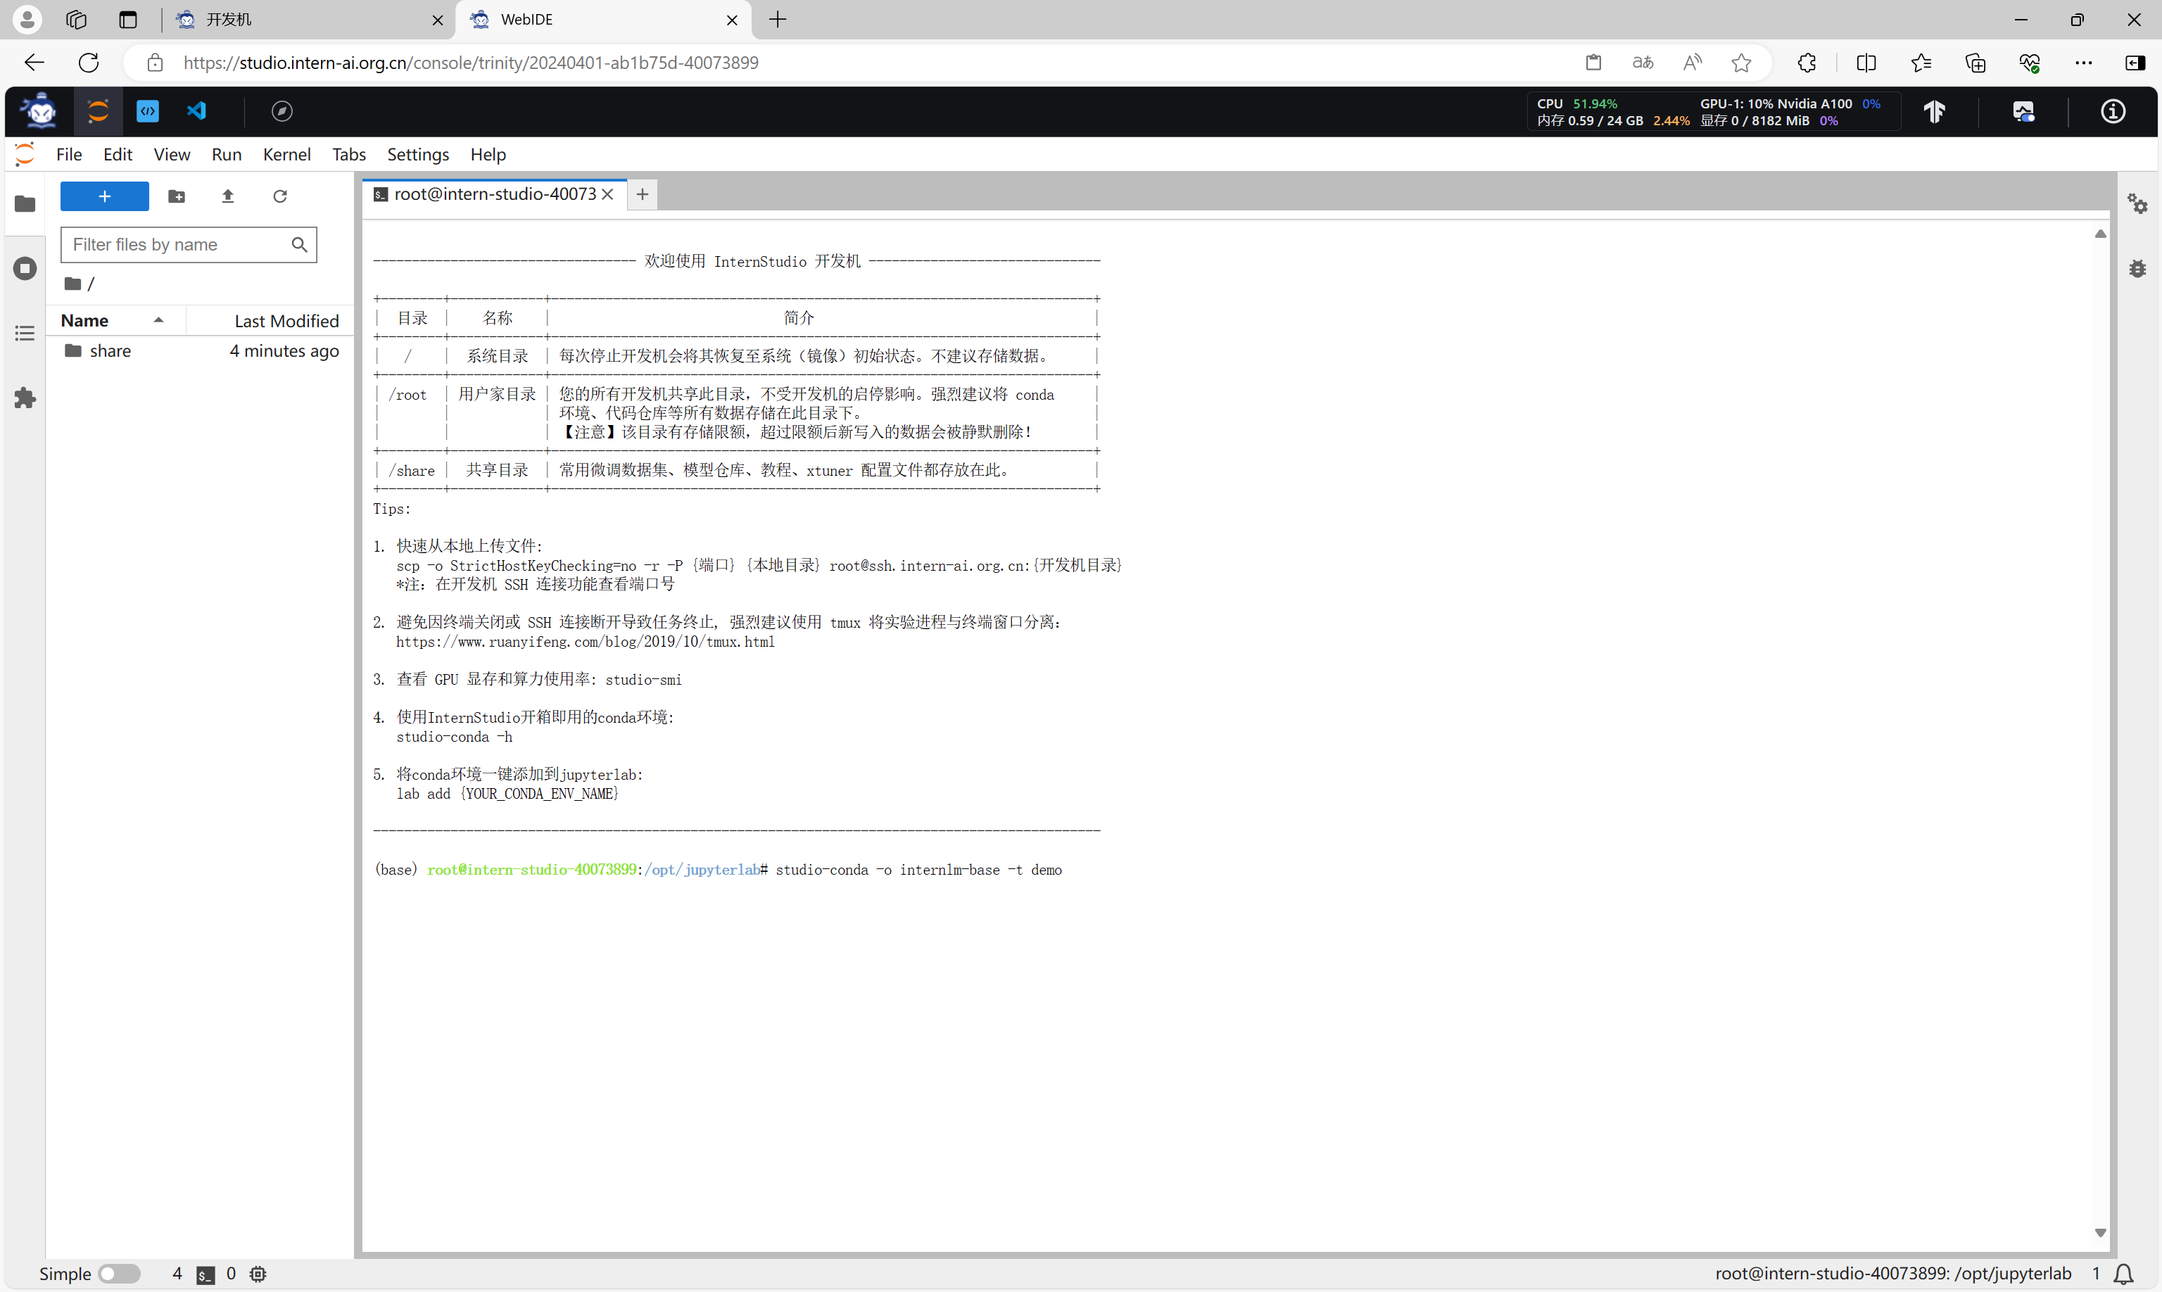Toggle the settings gear icon in terminal panel
This screenshot has width=2162, height=1292.
tap(2139, 205)
